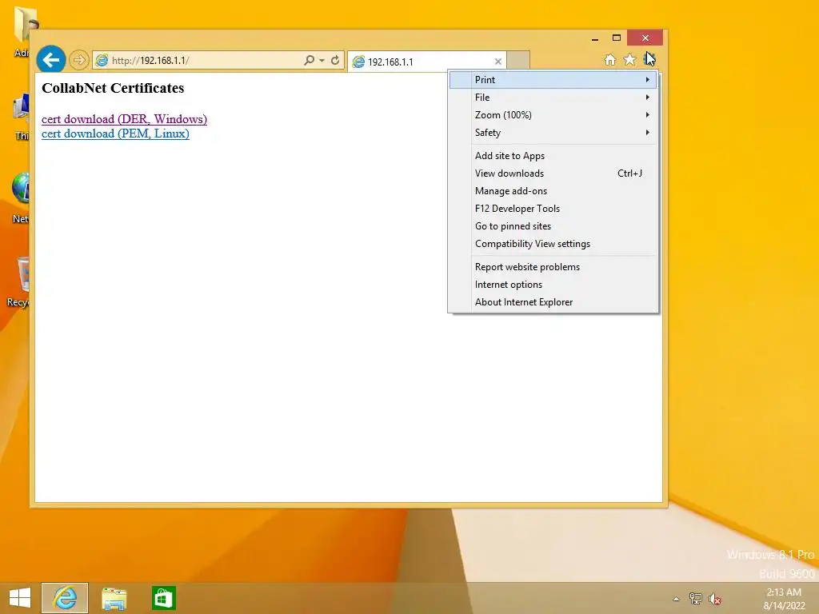Close the 192.168.1.1 tab

[x=497, y=62]
